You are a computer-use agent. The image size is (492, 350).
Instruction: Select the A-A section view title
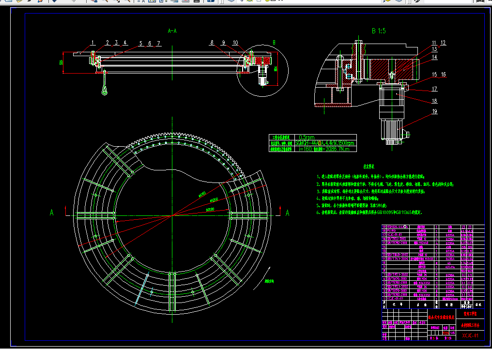coord(172,30)
